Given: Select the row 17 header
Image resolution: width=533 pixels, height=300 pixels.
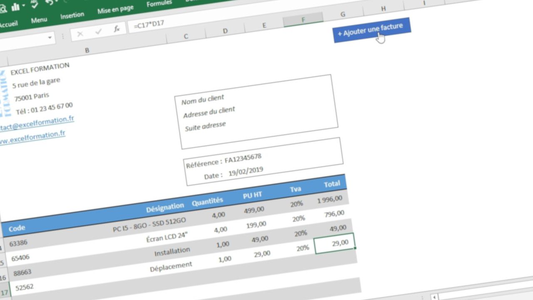Looking at the screenshot, I should click(4, 293).
